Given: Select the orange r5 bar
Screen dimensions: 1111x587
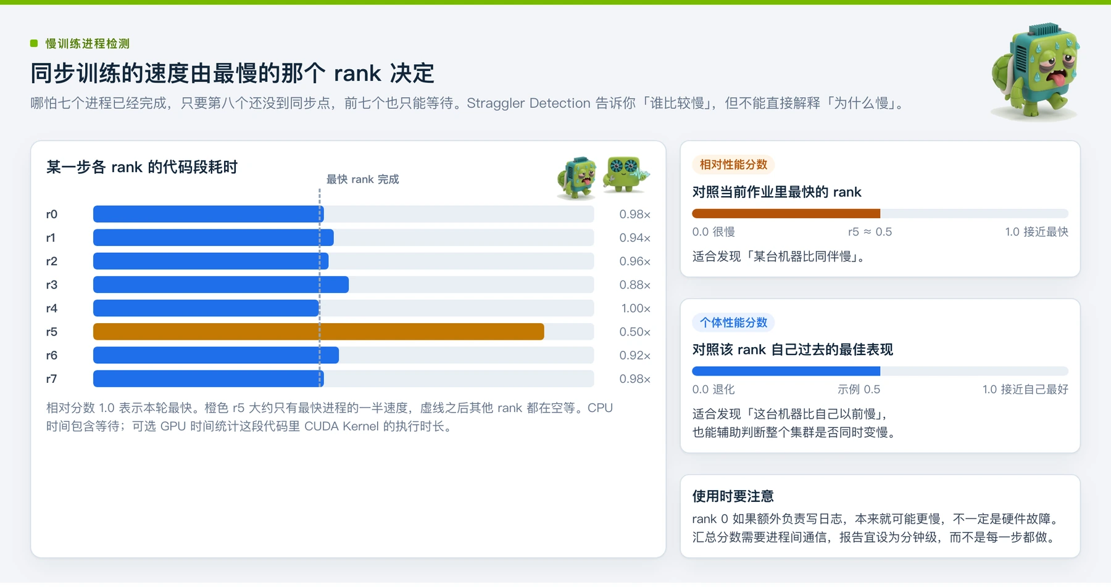Looking at the screenshot, I should click(x=318, y=332).
